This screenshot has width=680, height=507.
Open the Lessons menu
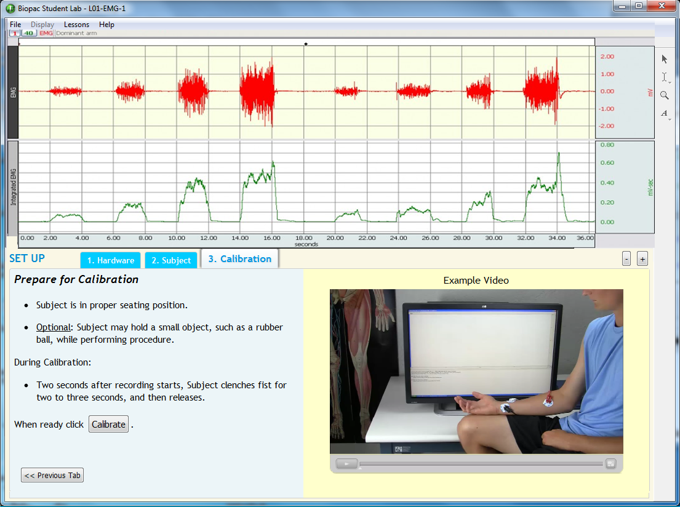[76, 25]
